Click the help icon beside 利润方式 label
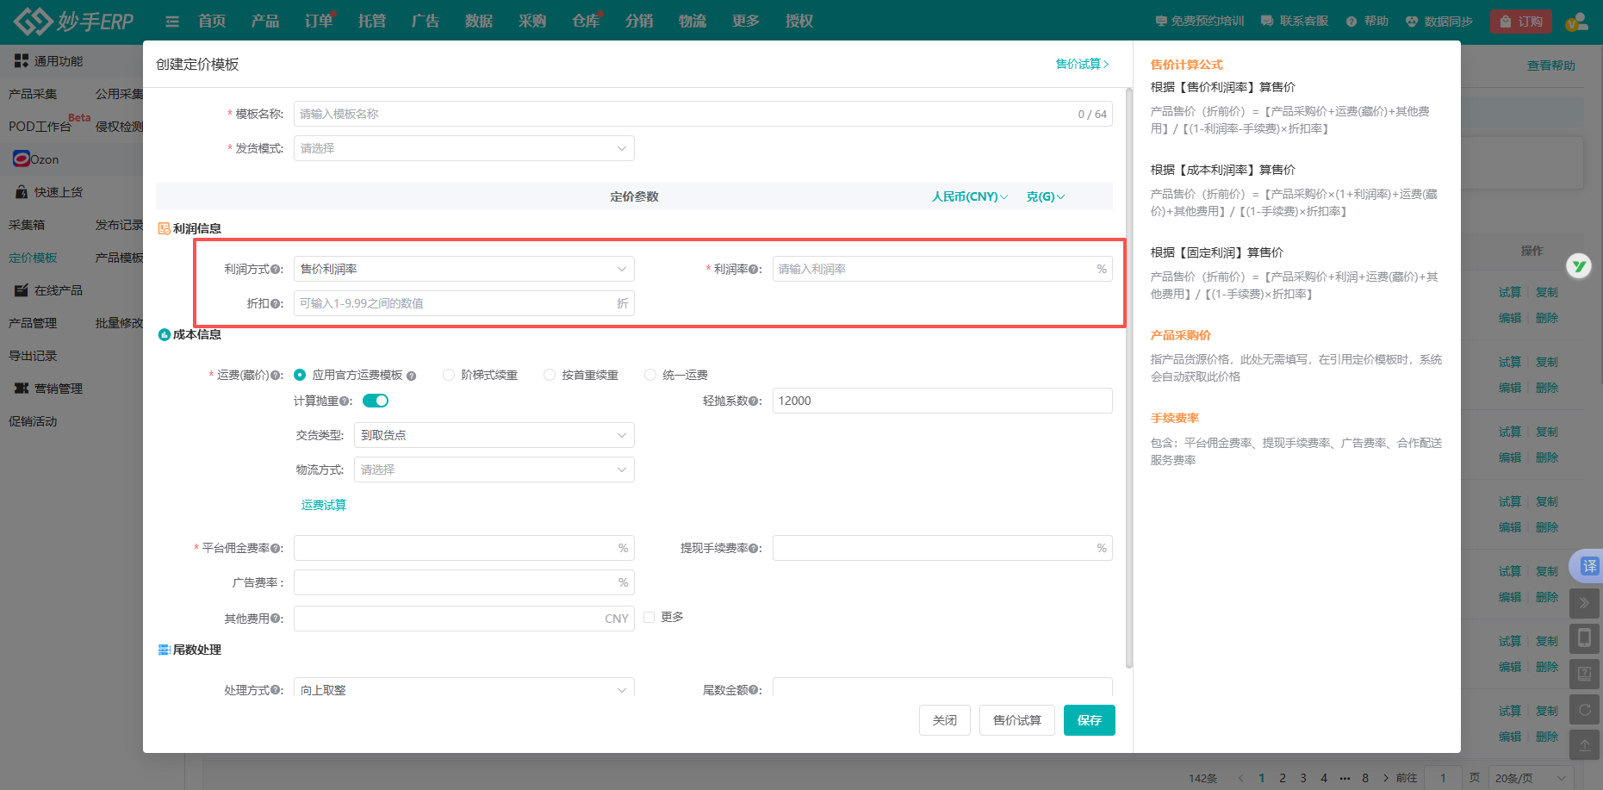The width and height of the screenshot is (1603, 790). (x=276, y=270)
